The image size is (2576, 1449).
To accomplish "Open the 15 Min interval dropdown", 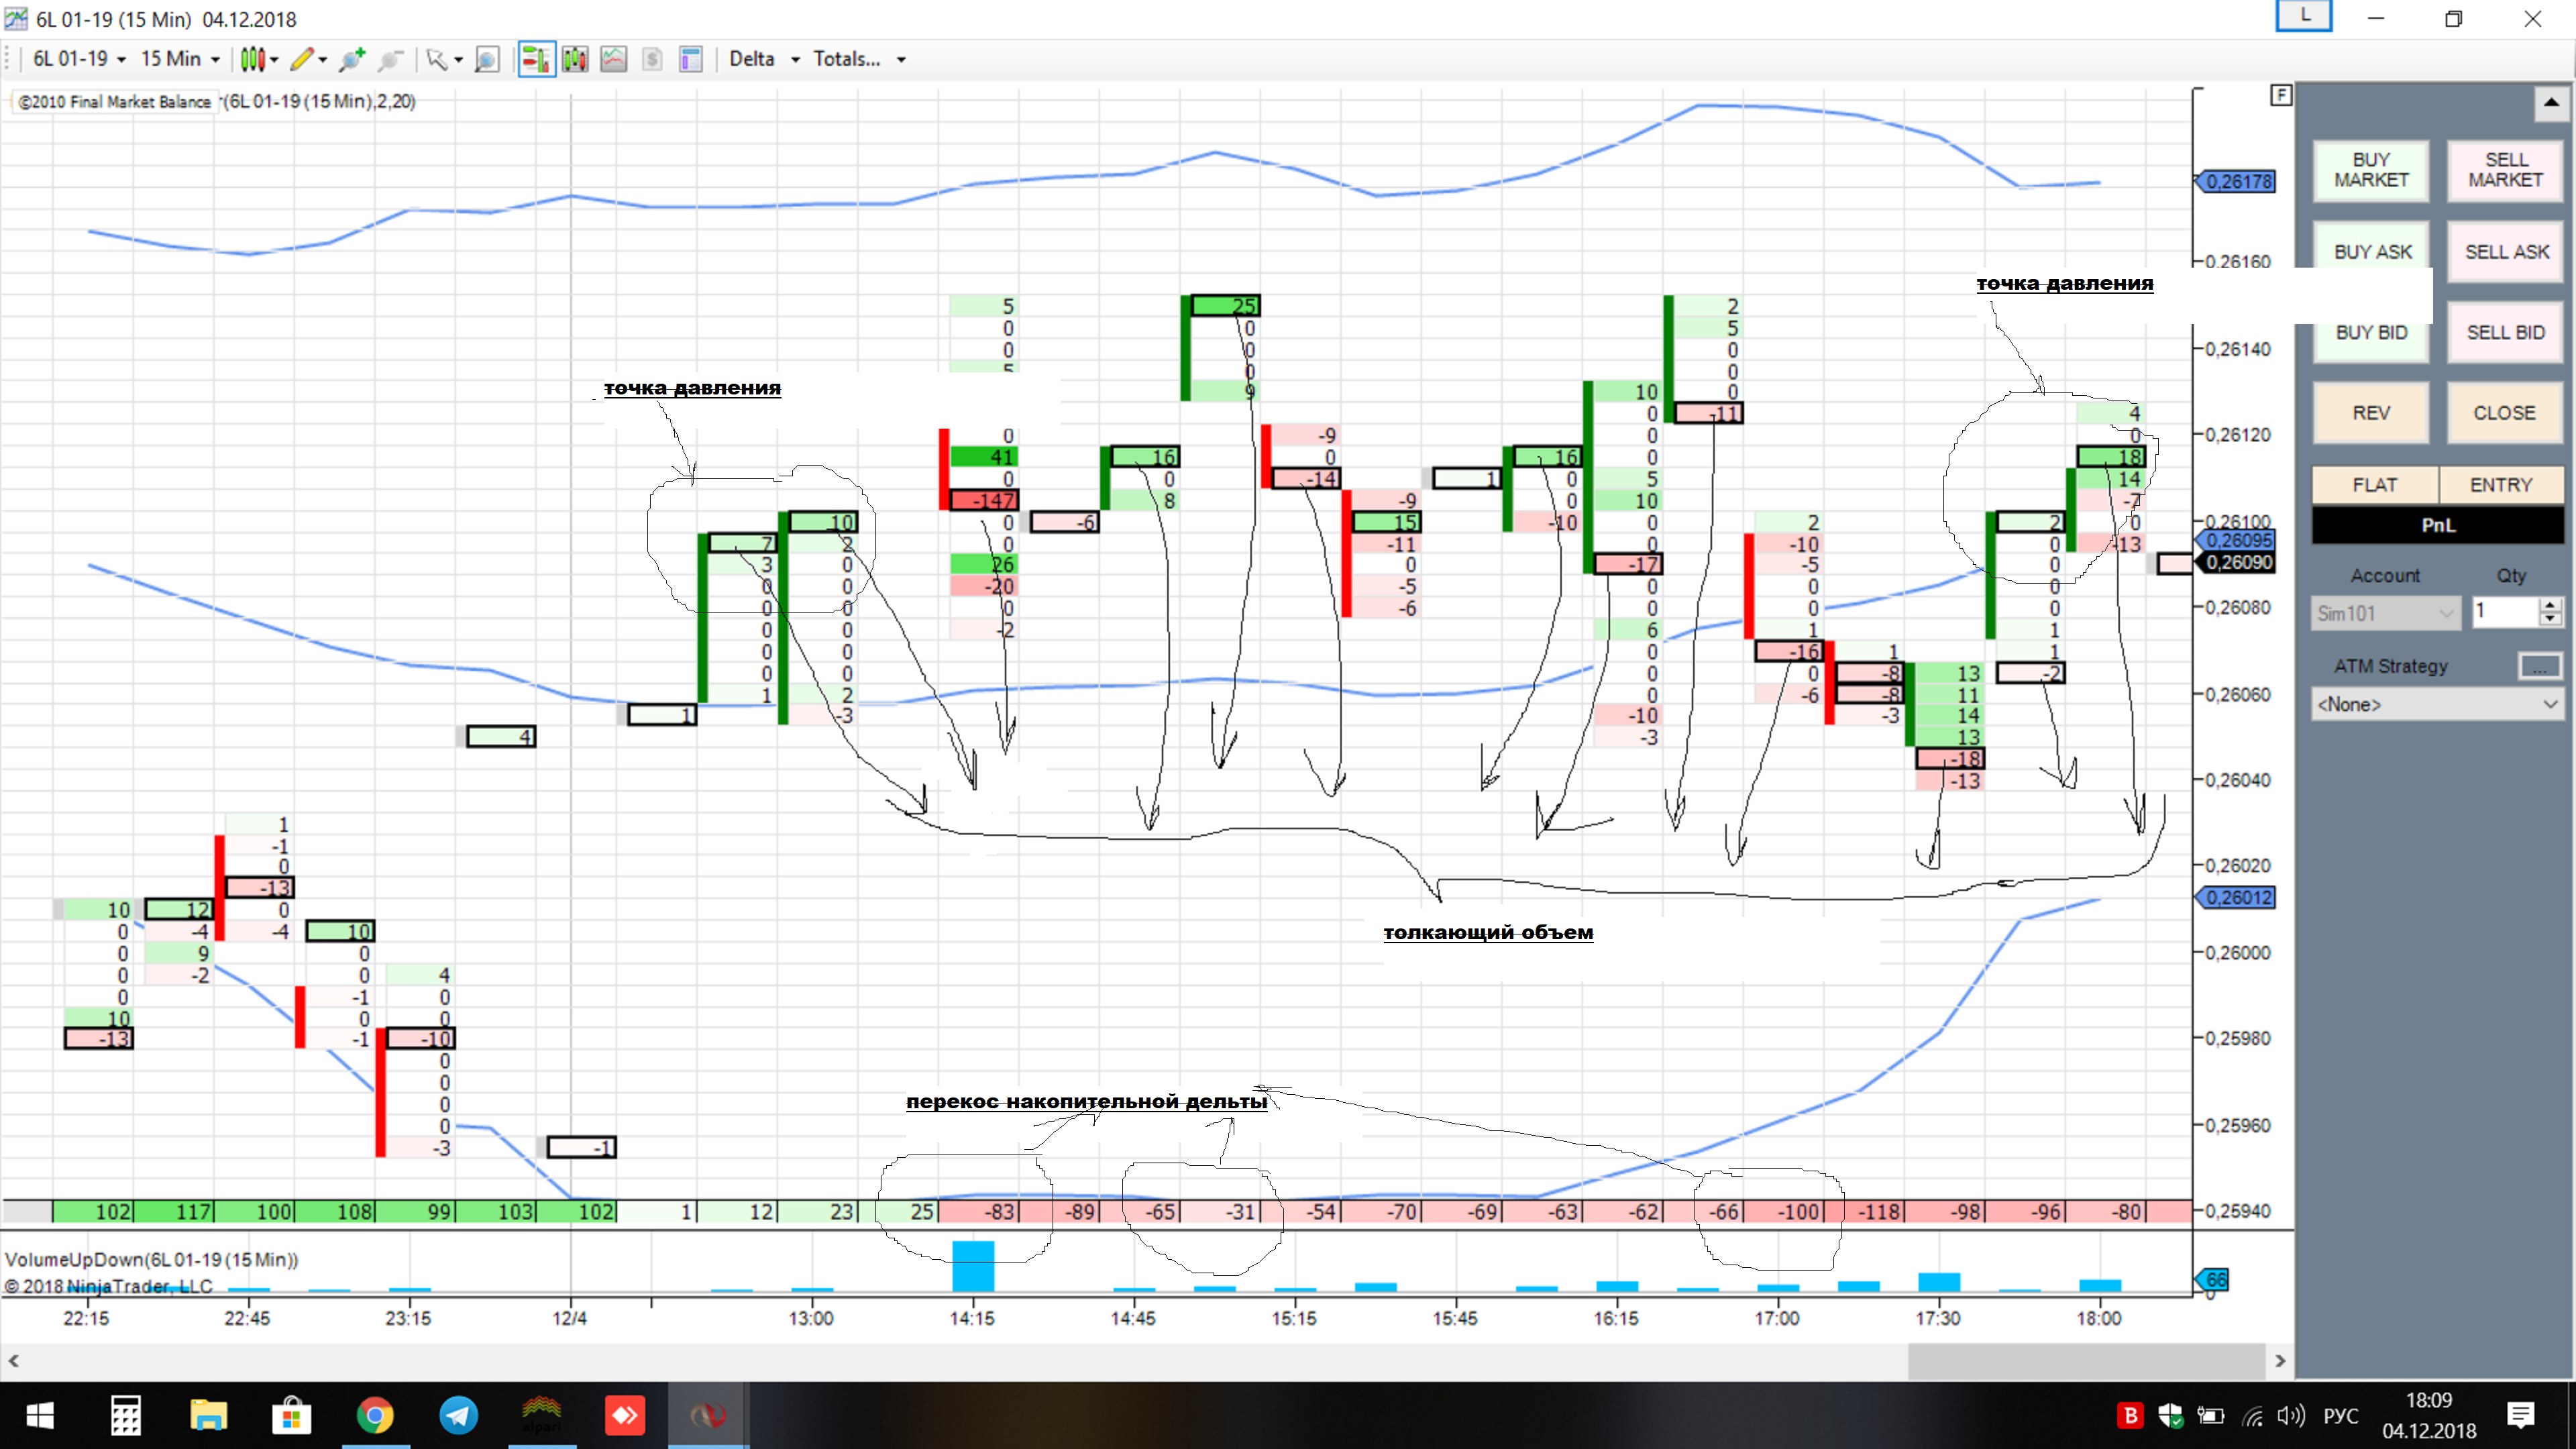I will (180, 59).
